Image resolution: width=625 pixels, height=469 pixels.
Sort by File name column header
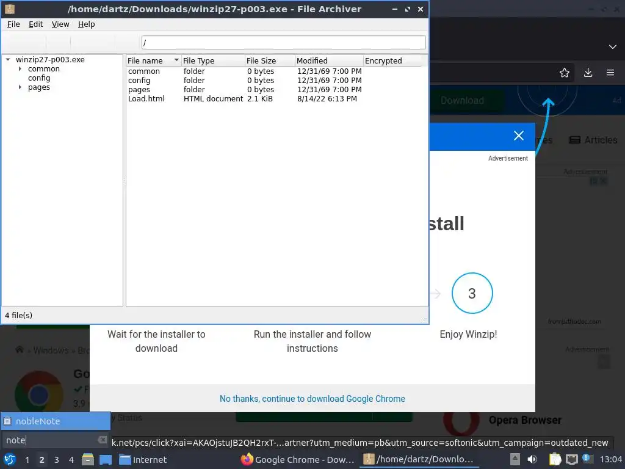153,60
